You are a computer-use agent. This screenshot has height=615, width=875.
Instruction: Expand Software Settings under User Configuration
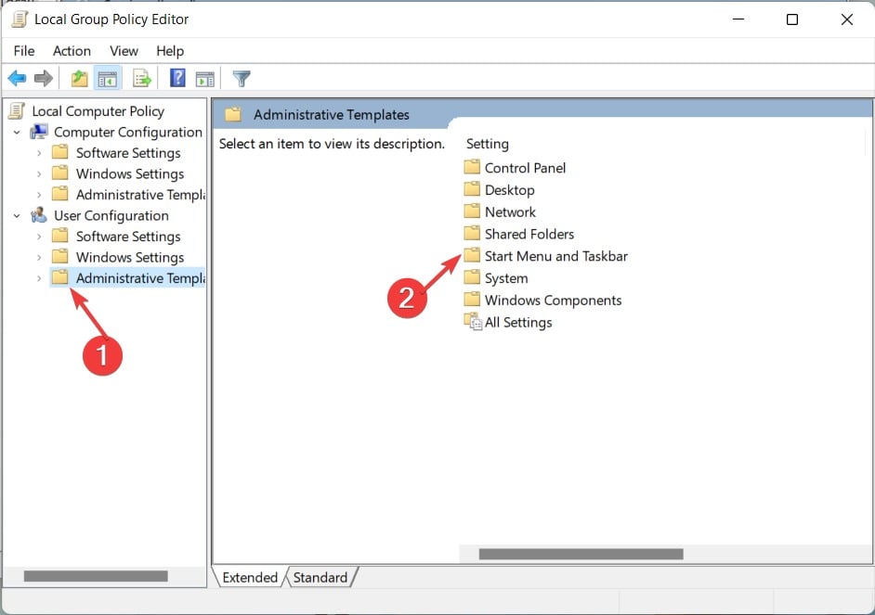pos(39,237)
